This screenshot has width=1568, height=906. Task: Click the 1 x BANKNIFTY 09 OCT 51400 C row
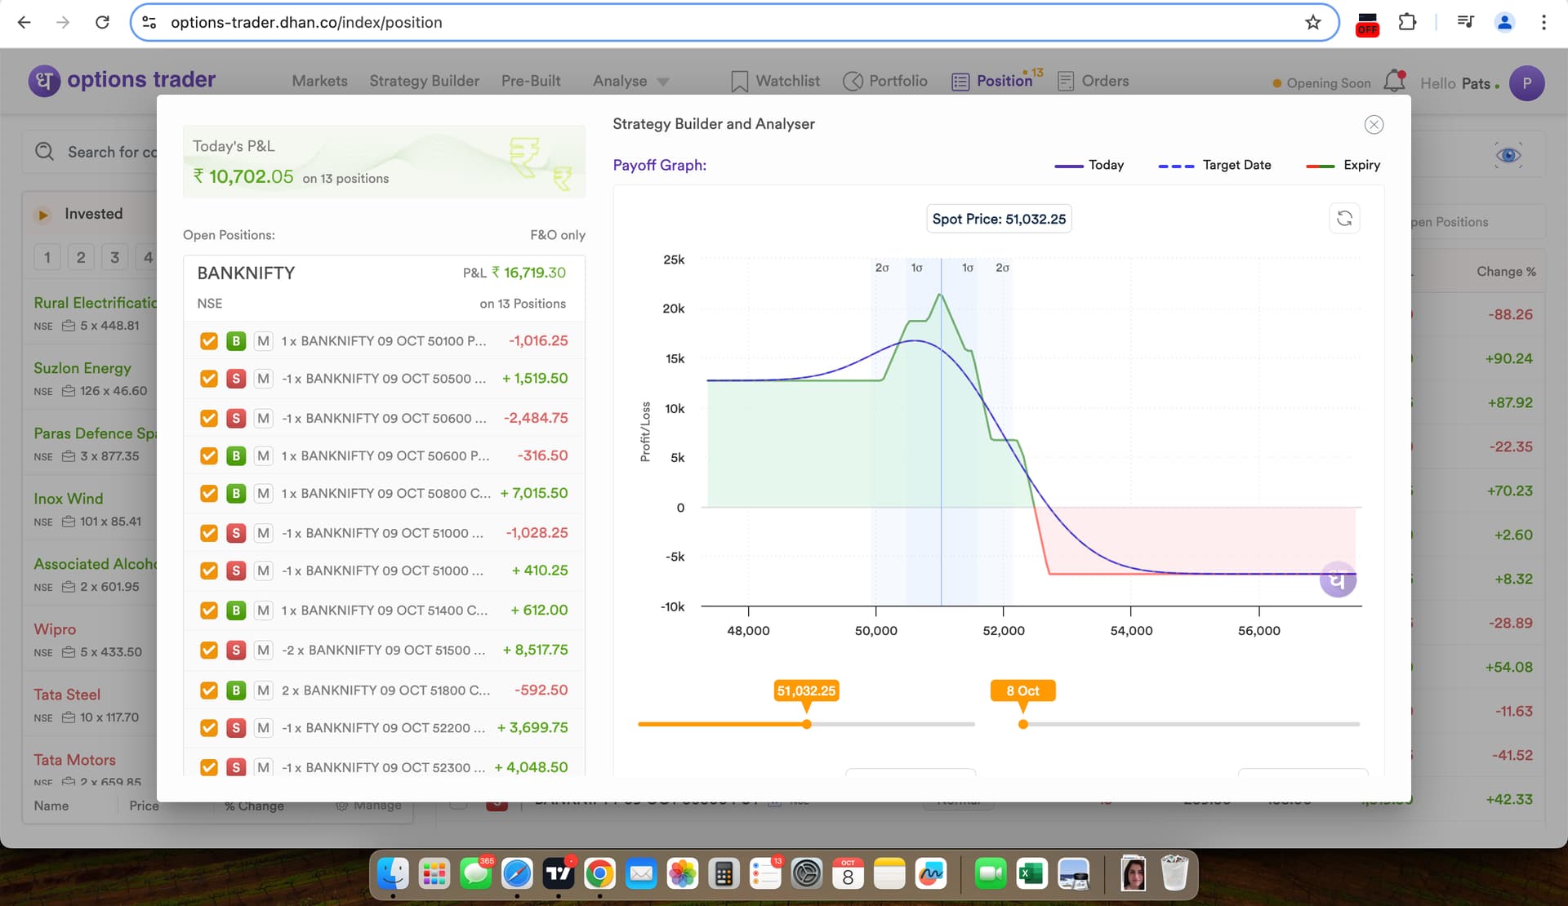point(384,610)
